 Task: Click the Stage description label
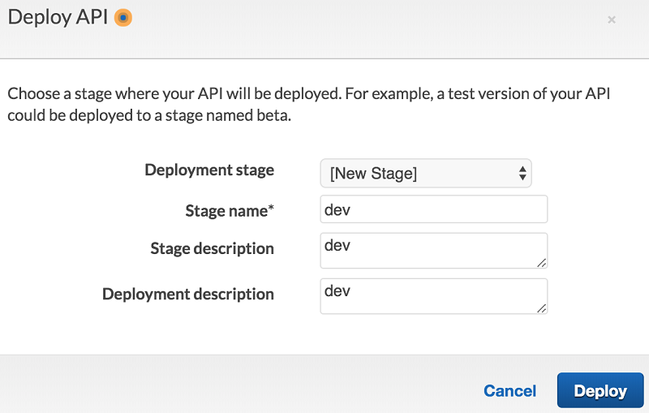point(212,248)
